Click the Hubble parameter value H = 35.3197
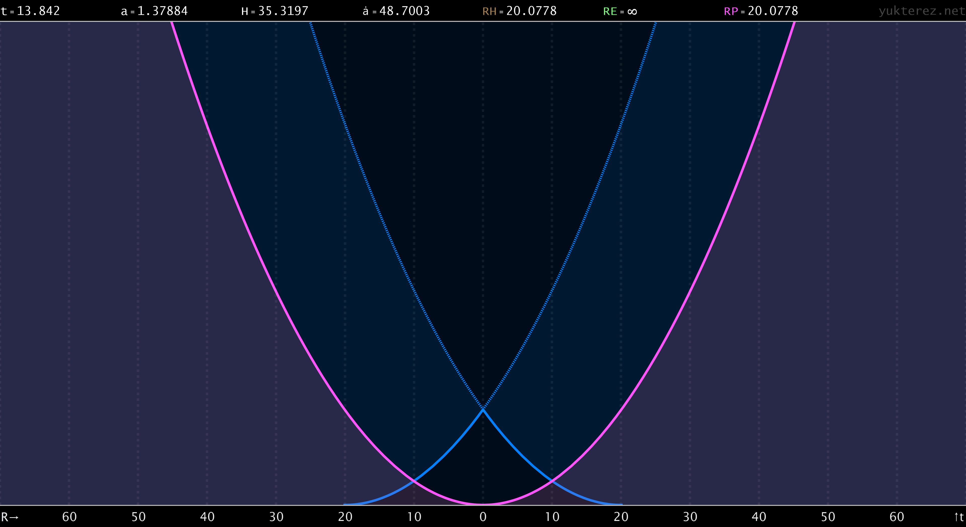Image resolution: width=966 pixels, height=527 pixels. click(x=274, y=11)
